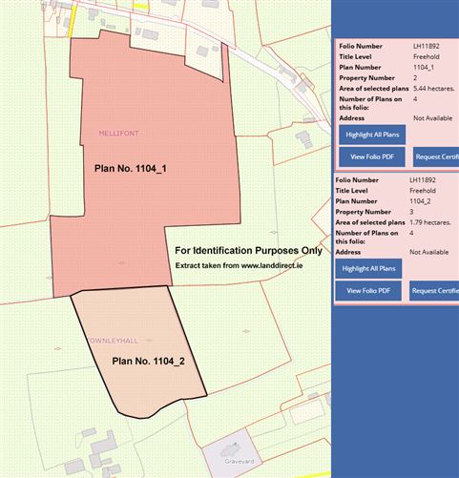This screenshot has height=478, width=459.
Task: Click Request Certified copy in top folio panel
Action: 436,156
